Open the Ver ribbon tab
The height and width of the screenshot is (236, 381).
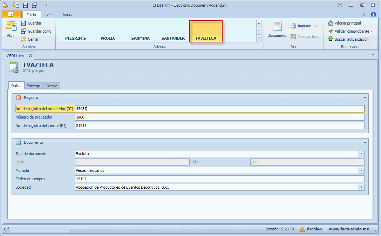tap(49, 15)
